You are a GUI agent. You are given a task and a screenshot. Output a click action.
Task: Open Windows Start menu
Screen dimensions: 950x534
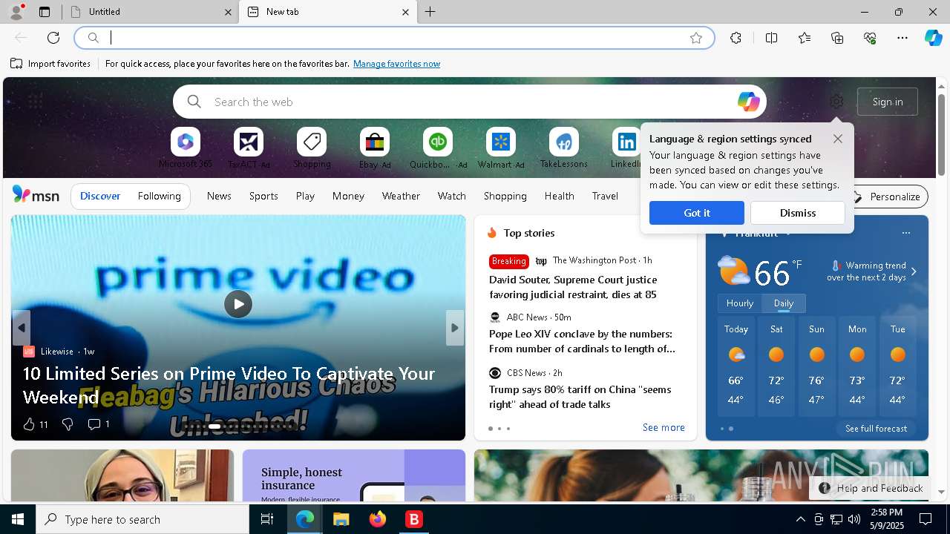tap(18, 519)
